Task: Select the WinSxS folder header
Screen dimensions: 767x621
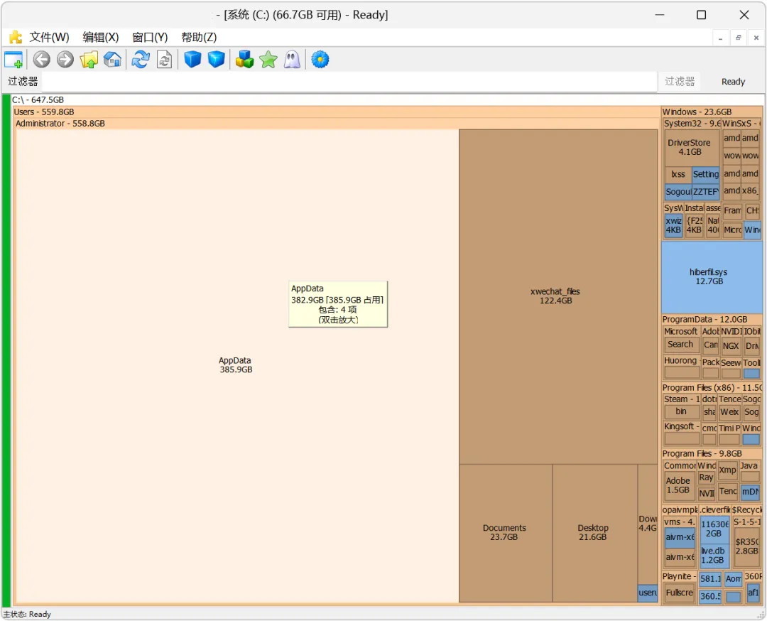Action: point(741,124)
